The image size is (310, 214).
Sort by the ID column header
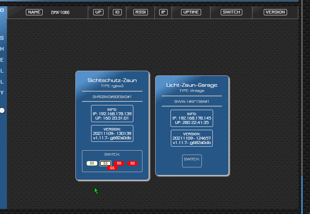coord(117,12)
